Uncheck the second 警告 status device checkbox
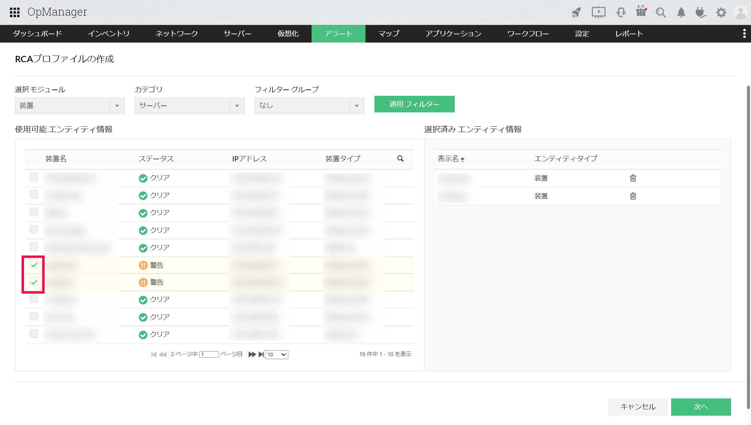Screen dimensions: 751x425 point(34,282)
